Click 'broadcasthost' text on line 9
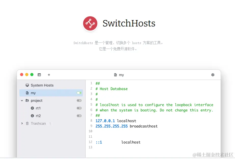This screenshot has height=159, width=235. (144, 126)
